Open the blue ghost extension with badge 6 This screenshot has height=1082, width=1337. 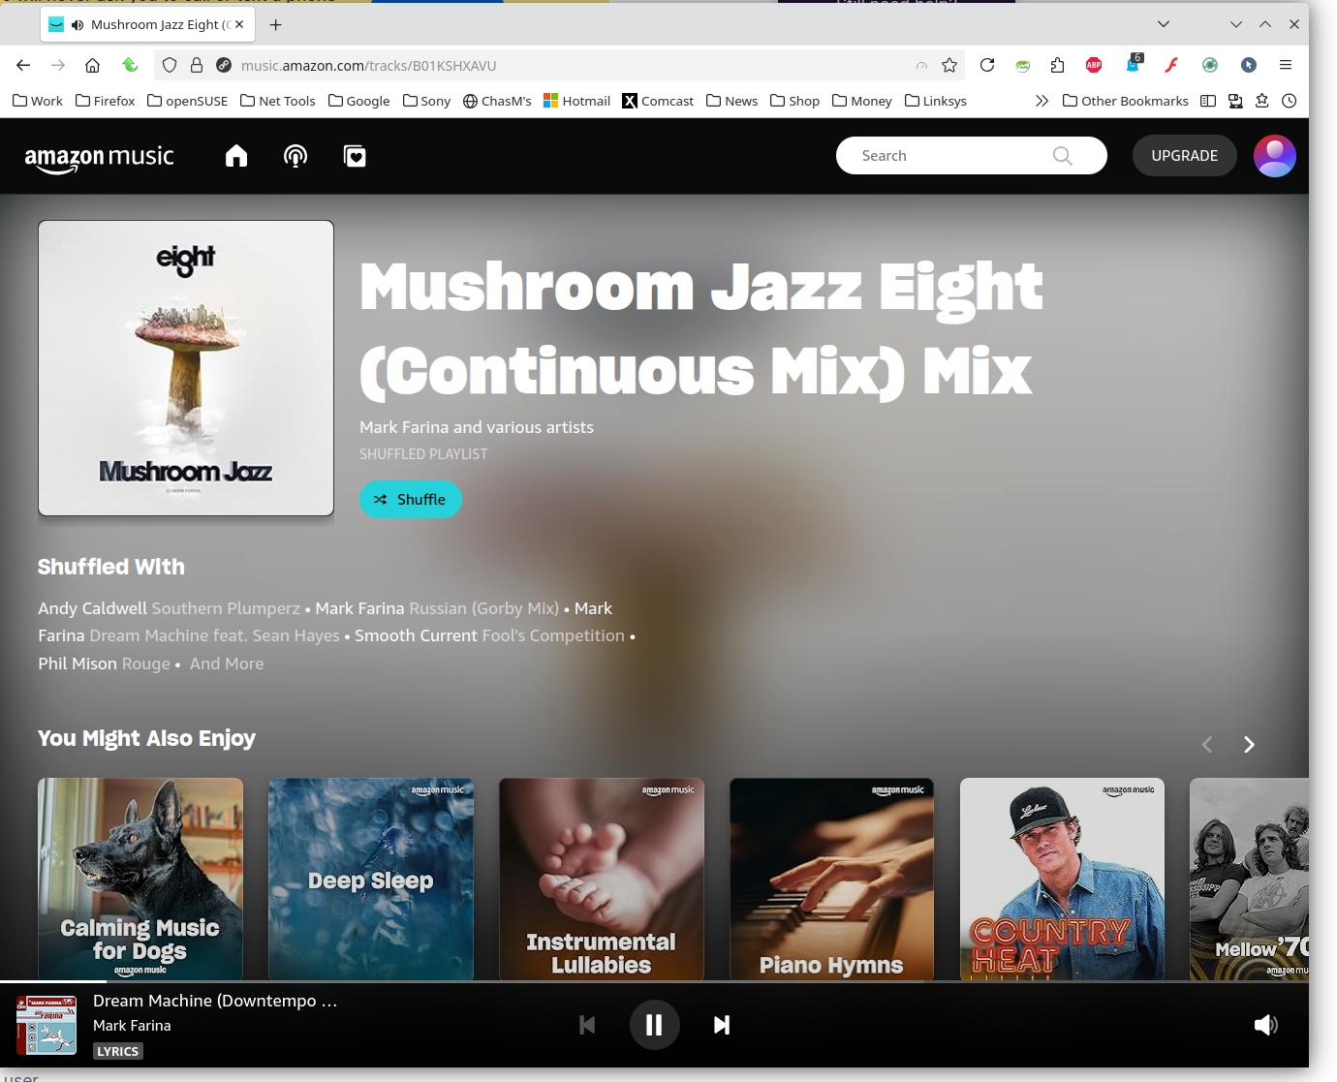pyautogui.click(x=1133, y=64)
